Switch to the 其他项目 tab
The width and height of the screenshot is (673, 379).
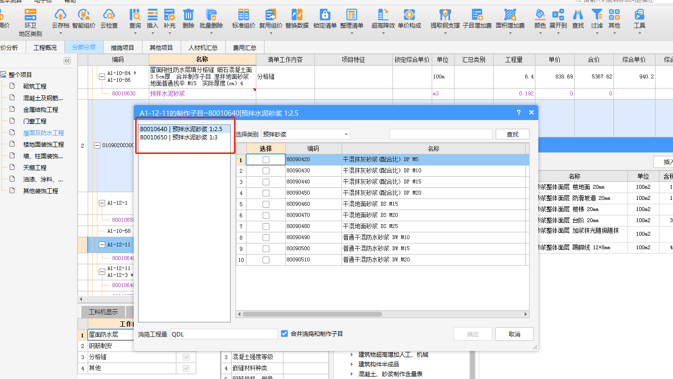click(x=161, y=47)
